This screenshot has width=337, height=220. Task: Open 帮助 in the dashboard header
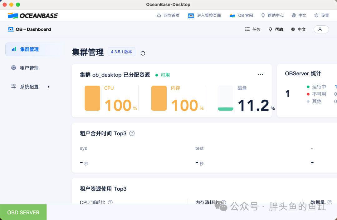click(276, 29)
